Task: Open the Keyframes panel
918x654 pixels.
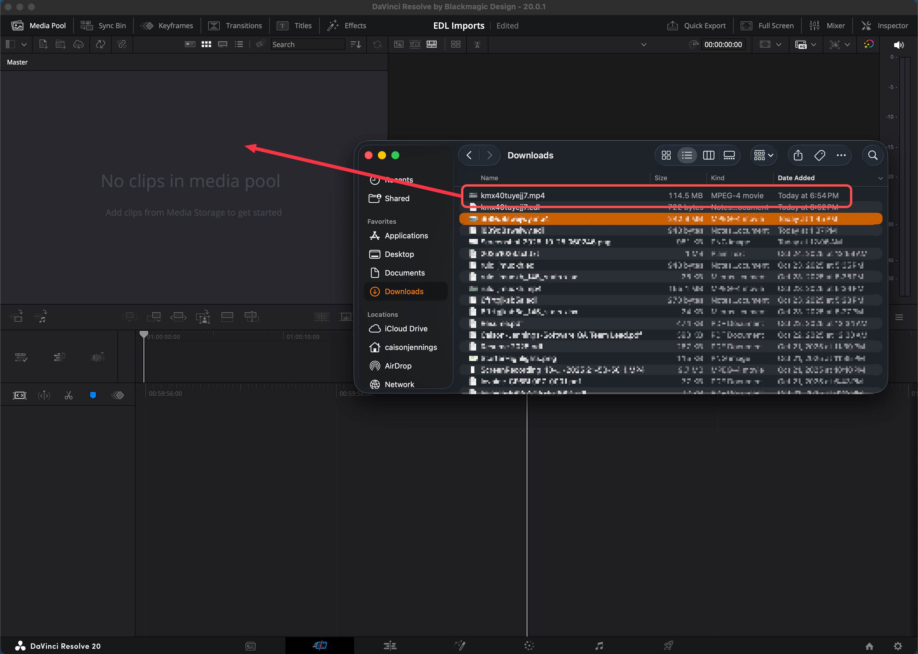Action: tap(167, 26)
